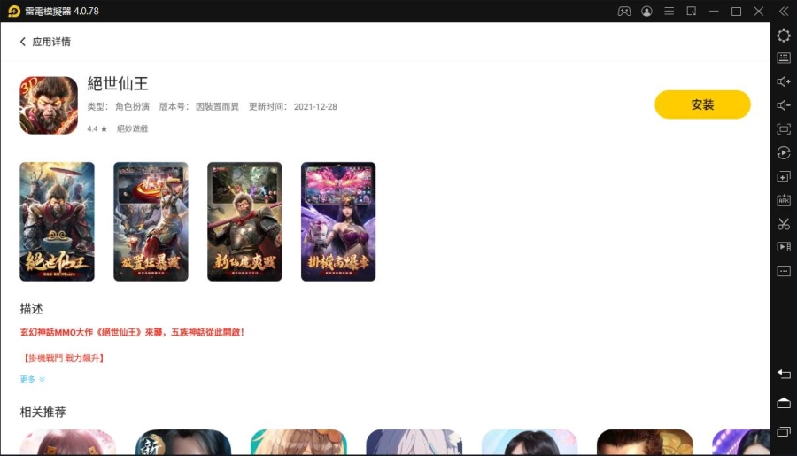
Task: Open the fifth recommended app with light-blue background
Action: (x=530, y=442)
